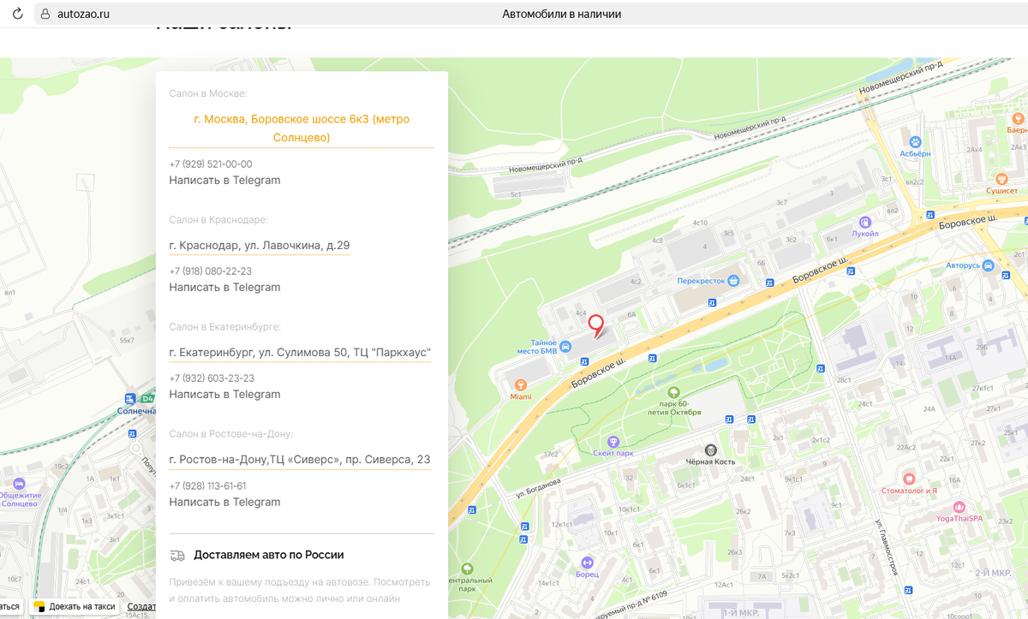Select the Авторусь car marker
1028x619 pixels.
click(x=989, y=265)
